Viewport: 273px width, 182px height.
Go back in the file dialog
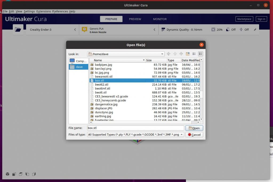[168, 54]
